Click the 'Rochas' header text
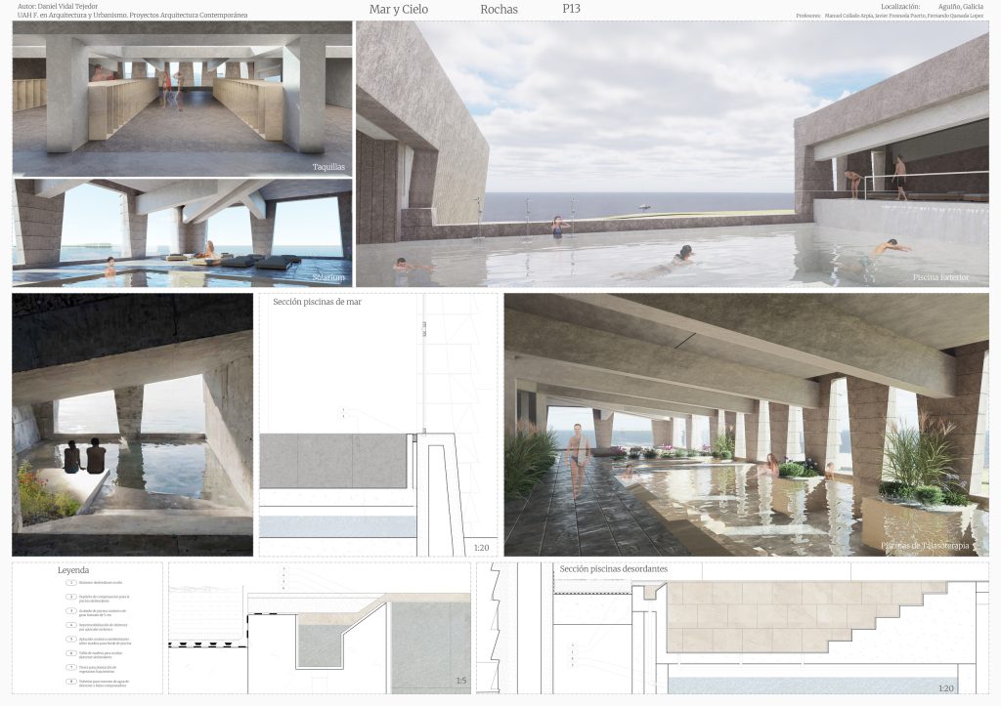The width and height of the screenshot is (1001, 706). click(x=499, y=10)
